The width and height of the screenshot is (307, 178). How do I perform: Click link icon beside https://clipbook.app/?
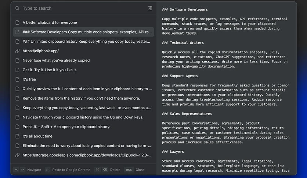tap(17, 51)
